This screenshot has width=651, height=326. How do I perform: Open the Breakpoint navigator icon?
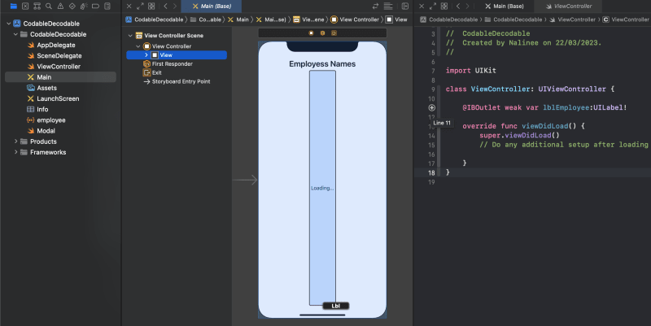click(x=95, y=7)
